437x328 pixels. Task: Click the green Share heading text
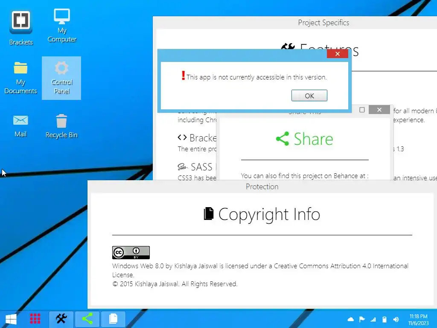click(x=314, y=139)
